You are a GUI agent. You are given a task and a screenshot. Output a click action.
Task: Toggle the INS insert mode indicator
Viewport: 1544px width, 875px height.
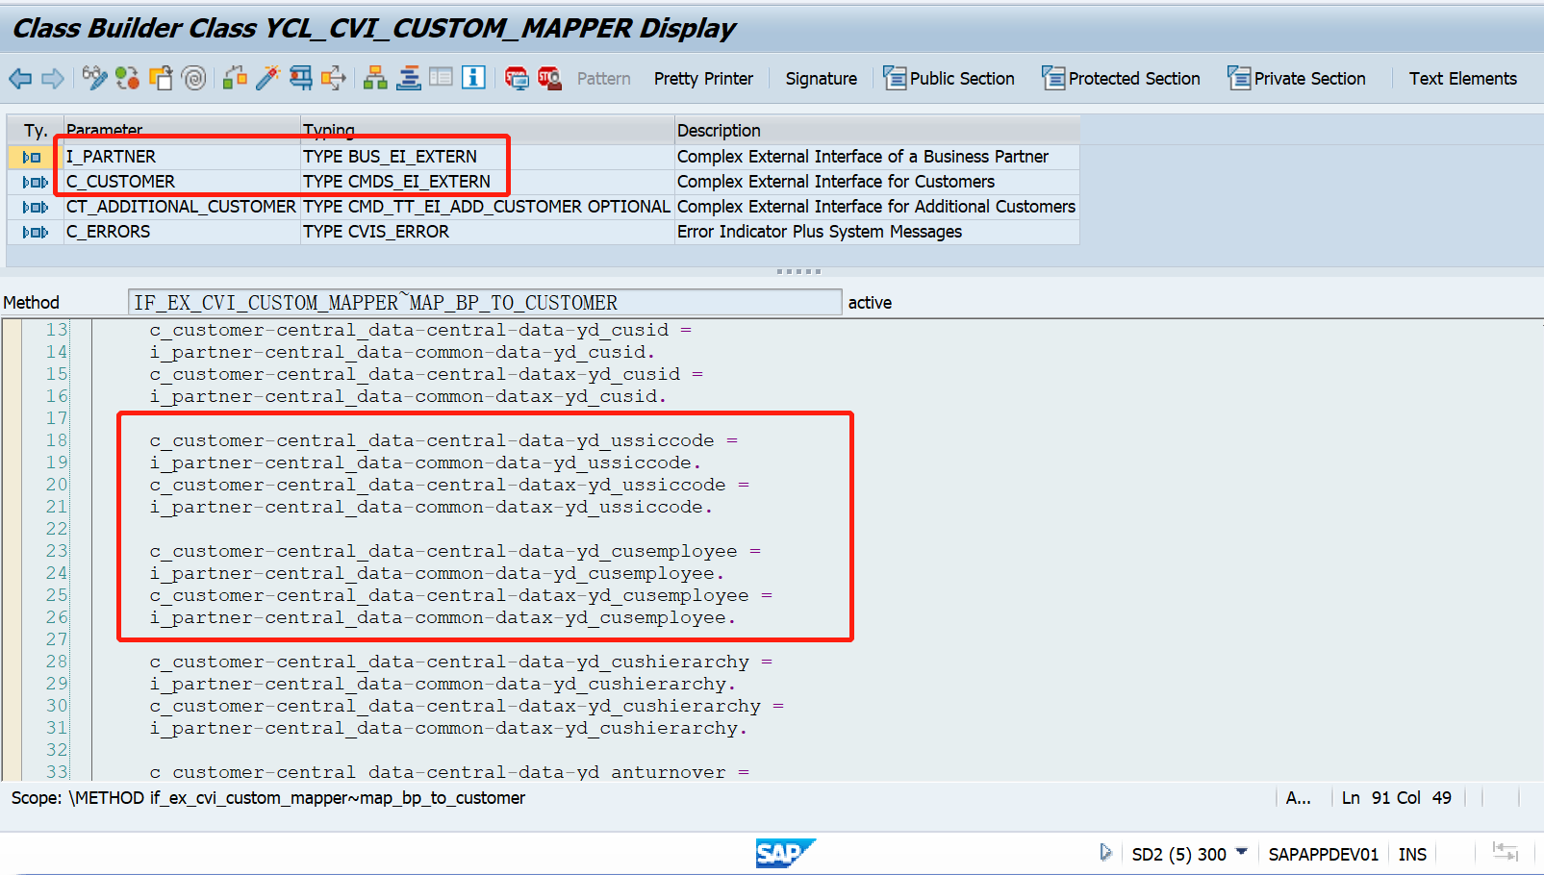pos(1412,854)
